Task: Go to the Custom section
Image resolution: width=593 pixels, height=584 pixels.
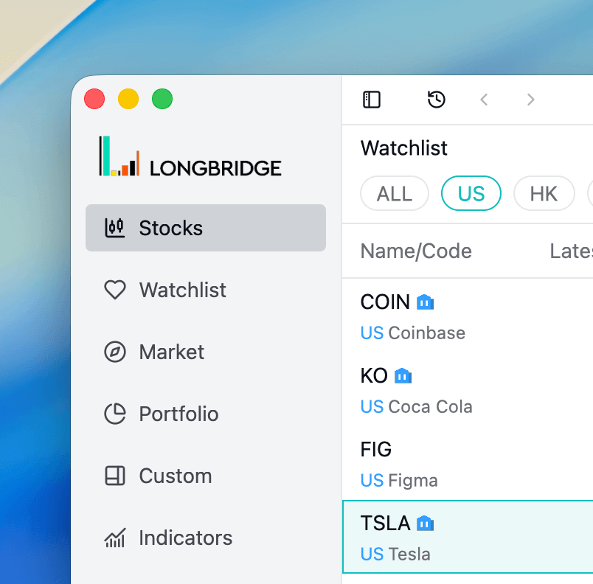Action: point(176,476)
